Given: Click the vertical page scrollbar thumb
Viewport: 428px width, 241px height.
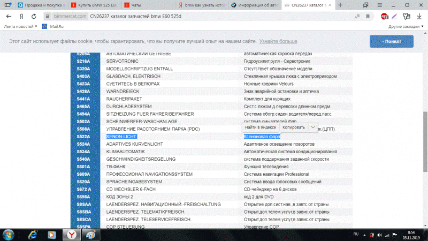Looking at the screenshot, I should click(x=425, y=141).
